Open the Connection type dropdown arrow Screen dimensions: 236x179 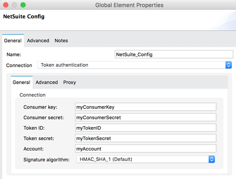(229, 65)
